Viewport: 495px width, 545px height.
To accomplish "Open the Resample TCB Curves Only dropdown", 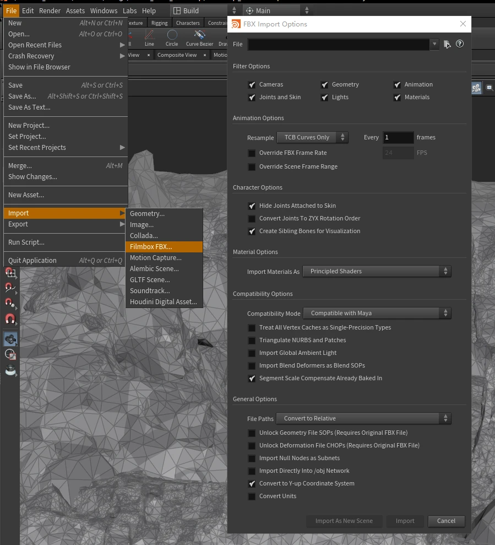I will (x=312, y=137).
